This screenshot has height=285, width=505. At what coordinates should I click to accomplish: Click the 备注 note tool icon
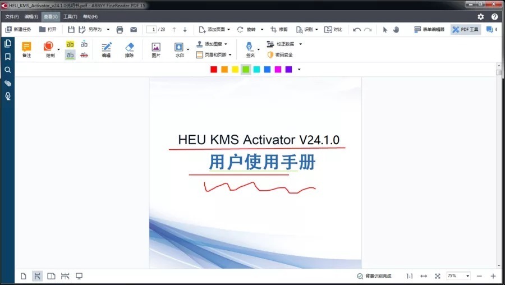pyautogui.click(x=26, y=49)
